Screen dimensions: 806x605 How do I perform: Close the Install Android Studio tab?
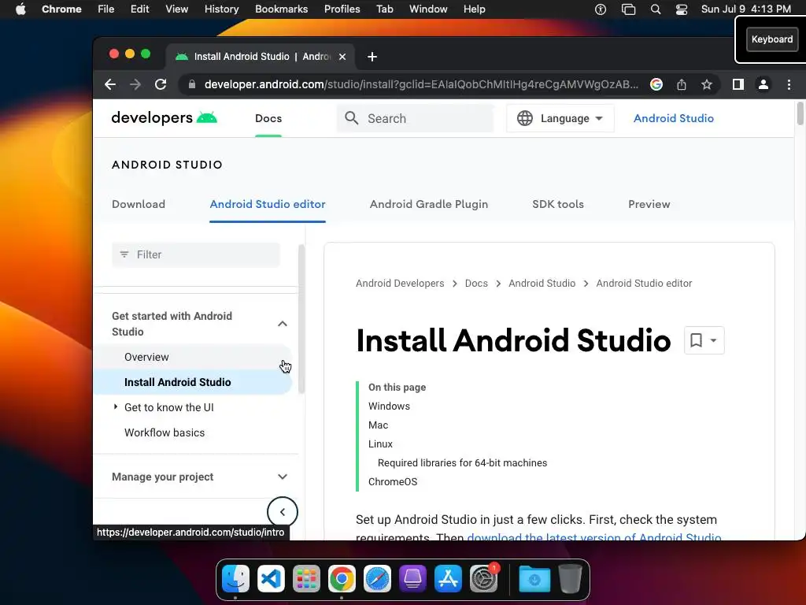pos(342,57)
